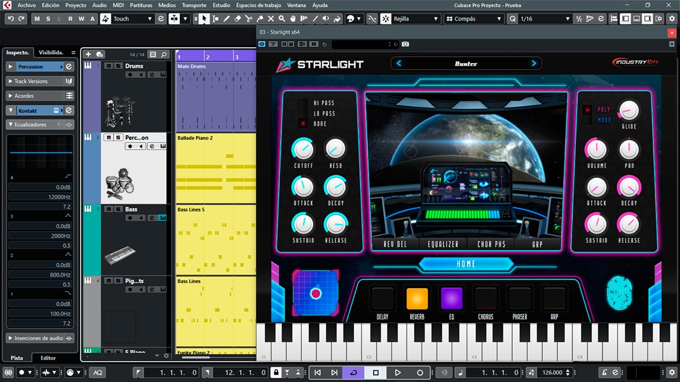Toggle the POLY/MONO switch
Image resolution: width=680 pixels, height=382 pixels.
(x=587, y=114)
